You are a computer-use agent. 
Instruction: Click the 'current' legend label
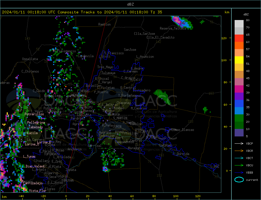click(x=252, y=180)
